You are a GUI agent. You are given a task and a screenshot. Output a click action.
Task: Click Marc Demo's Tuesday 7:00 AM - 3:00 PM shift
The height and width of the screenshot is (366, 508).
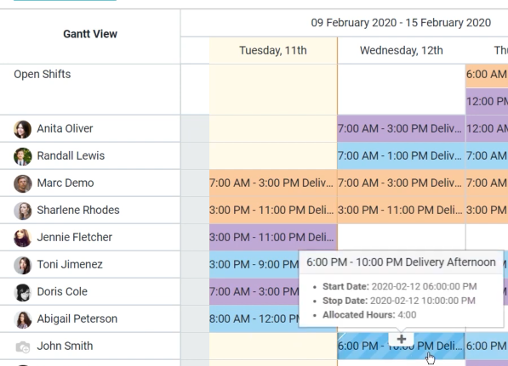pyautogui.click(x=273, y=183)
